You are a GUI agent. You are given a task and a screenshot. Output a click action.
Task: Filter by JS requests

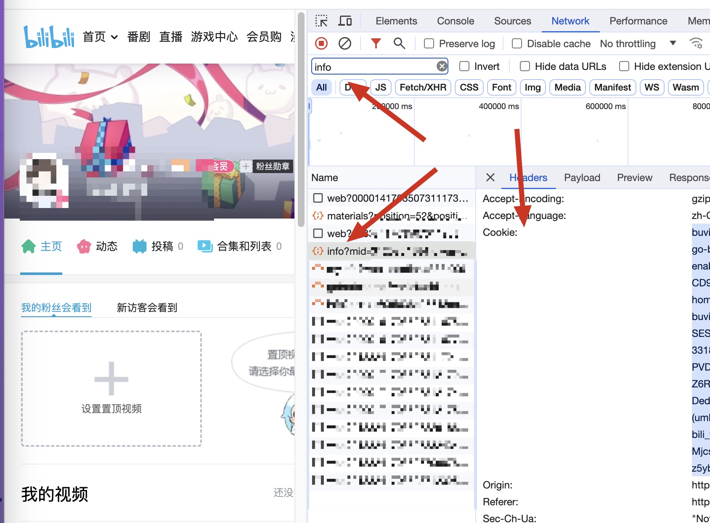coord(381,87)
